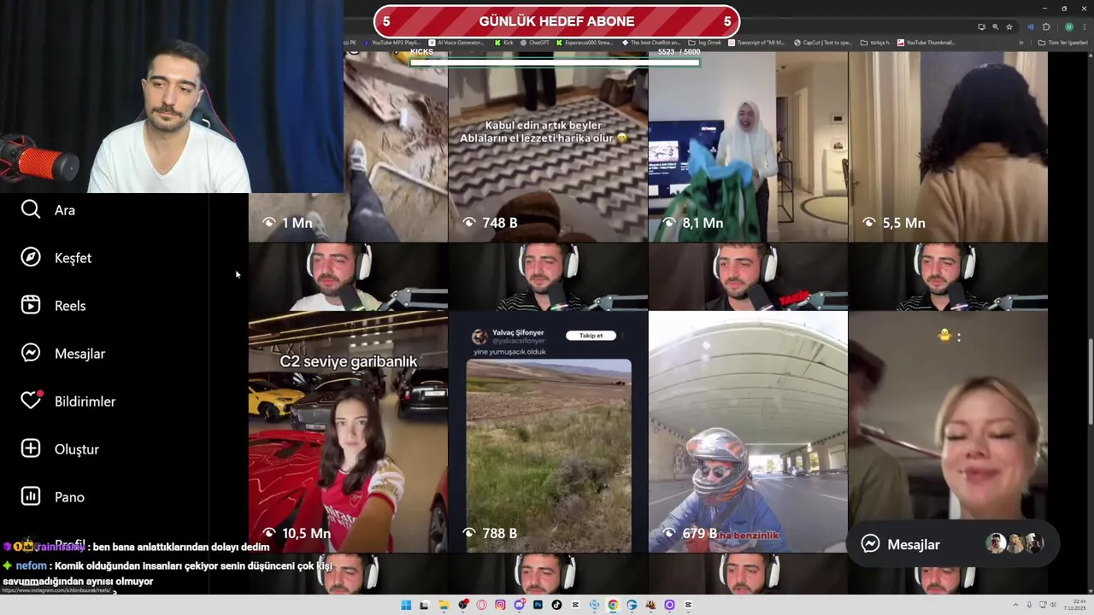Open the reel with 1 Mn views

point(348,145)
